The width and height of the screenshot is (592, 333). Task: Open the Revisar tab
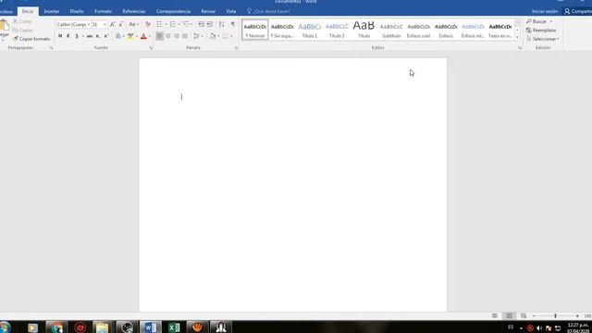click(208, 11)
